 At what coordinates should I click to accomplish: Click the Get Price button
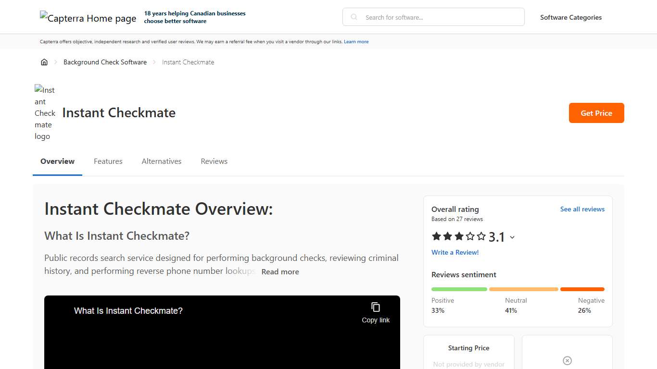(x=596, y=113)
